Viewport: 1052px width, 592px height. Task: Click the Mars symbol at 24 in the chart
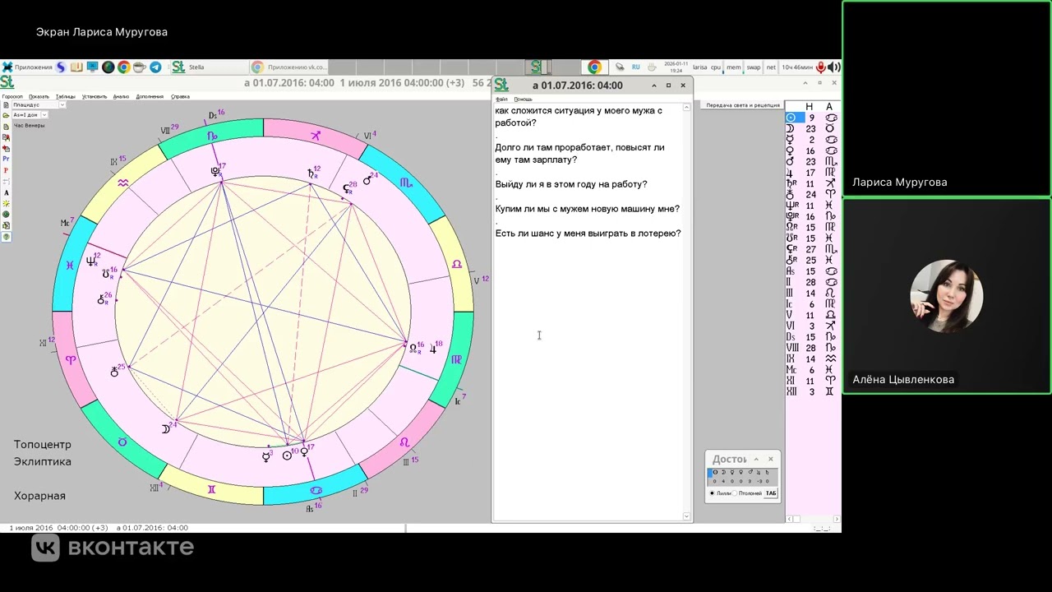click(367, 180)
